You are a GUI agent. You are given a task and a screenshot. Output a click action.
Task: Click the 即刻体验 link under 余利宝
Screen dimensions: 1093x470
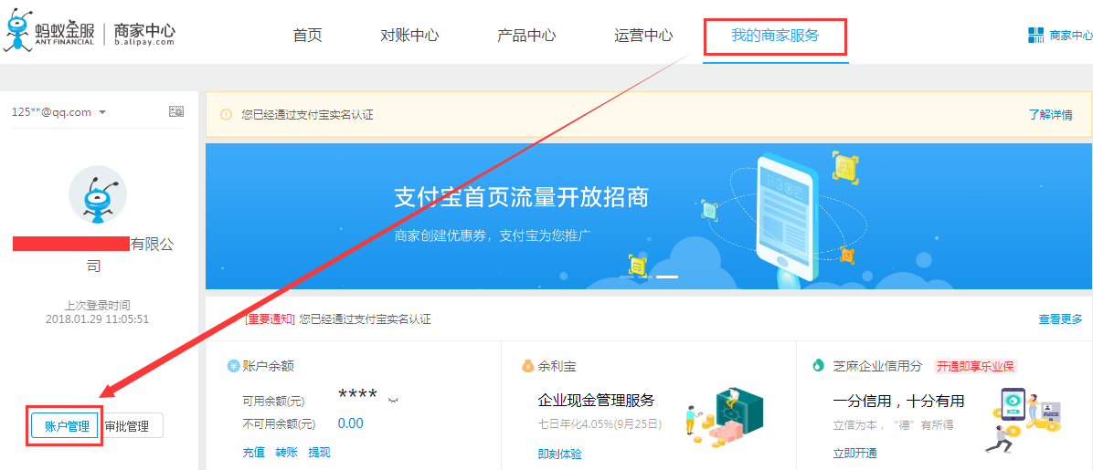559,454
